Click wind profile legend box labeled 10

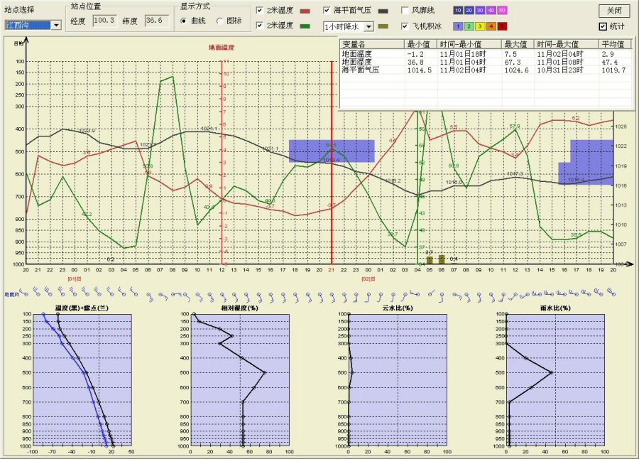458,11
